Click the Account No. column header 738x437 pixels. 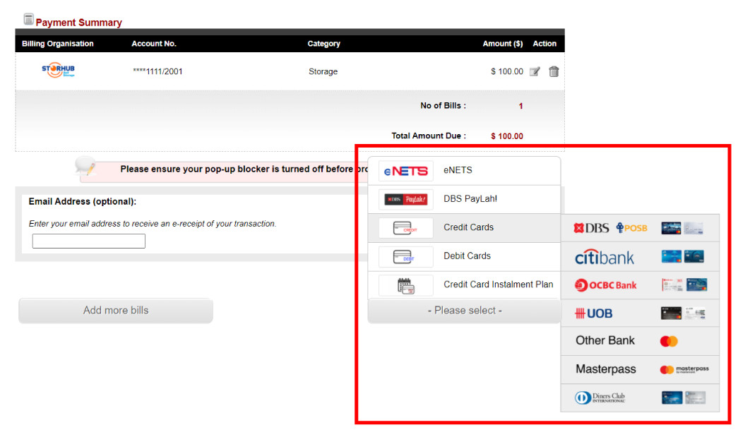tap(154, 44)
